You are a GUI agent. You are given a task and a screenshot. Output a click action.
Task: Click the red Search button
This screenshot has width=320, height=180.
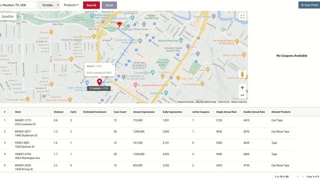pos(91,5)
